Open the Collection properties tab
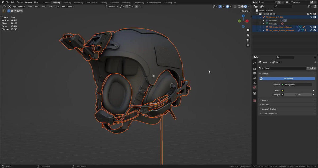 click(x=255, y=94)
